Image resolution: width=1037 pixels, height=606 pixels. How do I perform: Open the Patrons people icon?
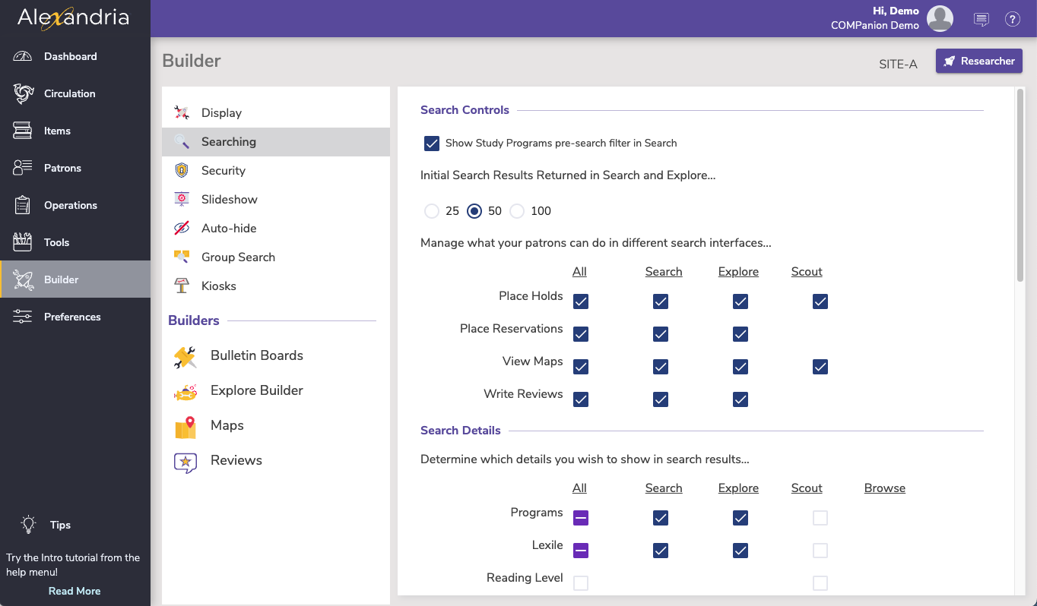23,168
